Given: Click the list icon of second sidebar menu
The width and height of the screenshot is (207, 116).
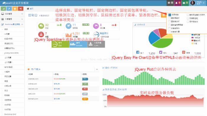Looking at the screenshot, I should coord(2,19).
